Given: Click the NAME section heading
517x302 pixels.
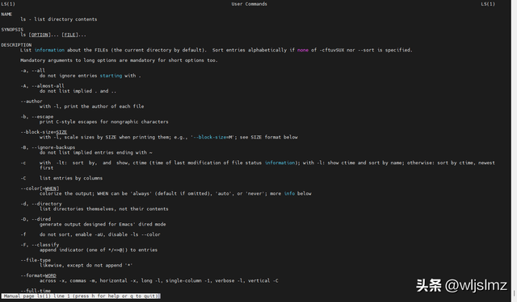Looking at the screenshot, I should point(6,14).
